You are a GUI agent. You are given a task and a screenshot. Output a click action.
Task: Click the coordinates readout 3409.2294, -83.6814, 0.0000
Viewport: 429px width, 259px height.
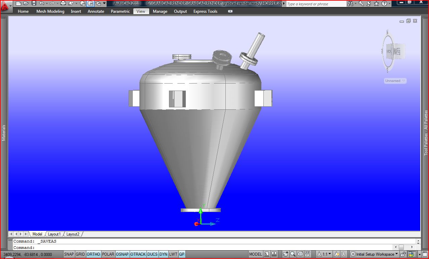click(28, 255)
